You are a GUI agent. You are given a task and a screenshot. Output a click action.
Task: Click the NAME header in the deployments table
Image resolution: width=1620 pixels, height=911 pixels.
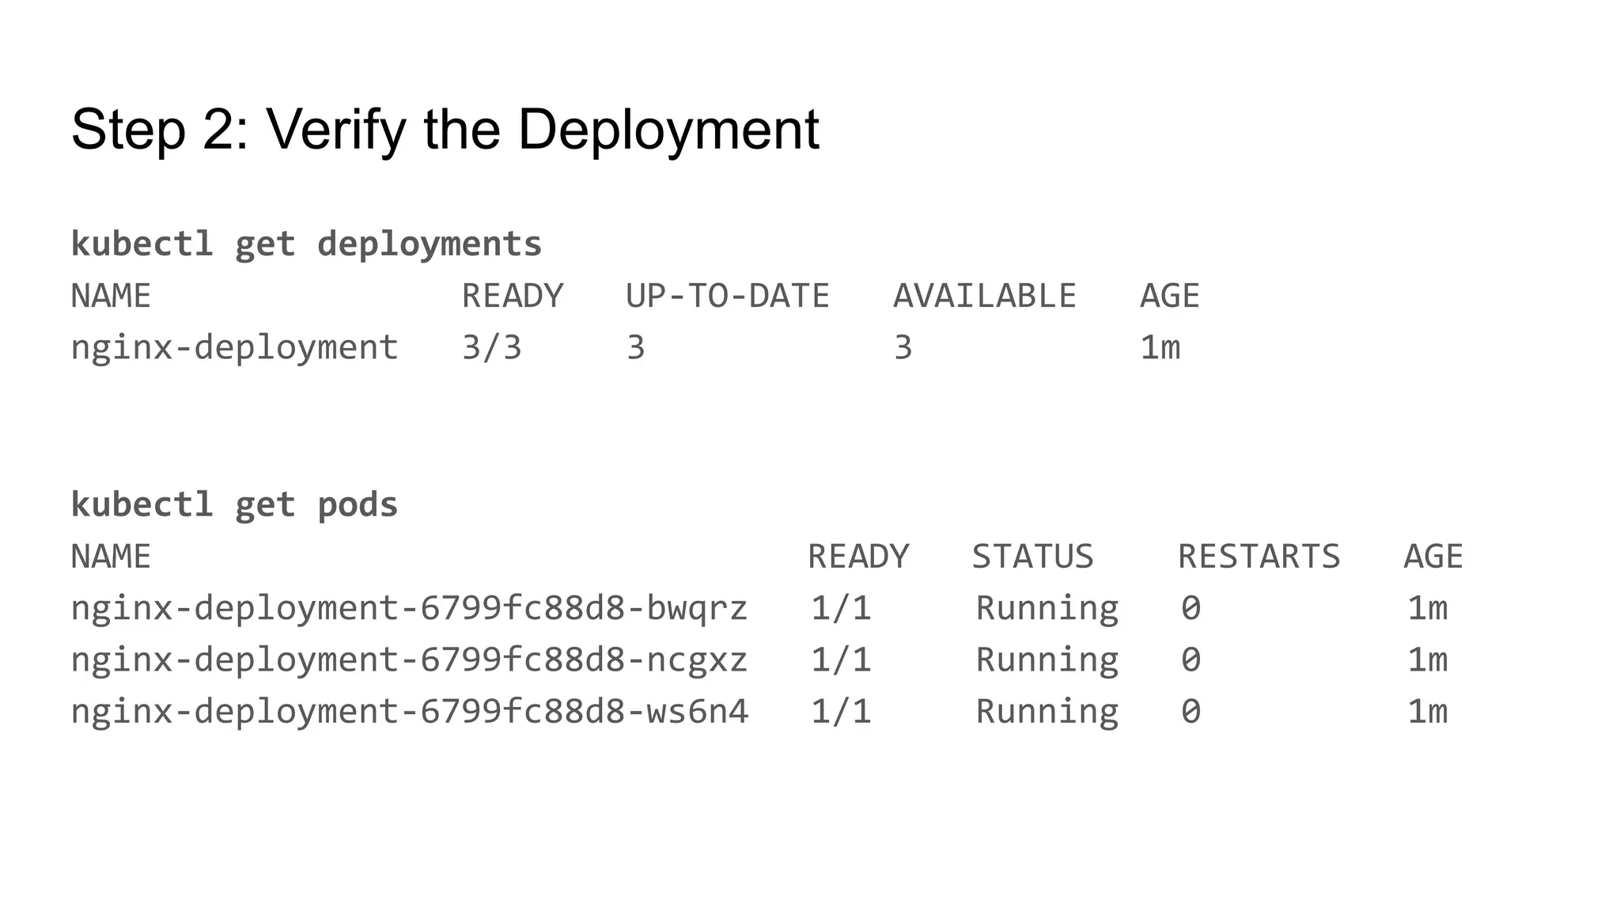click(111, 297)
